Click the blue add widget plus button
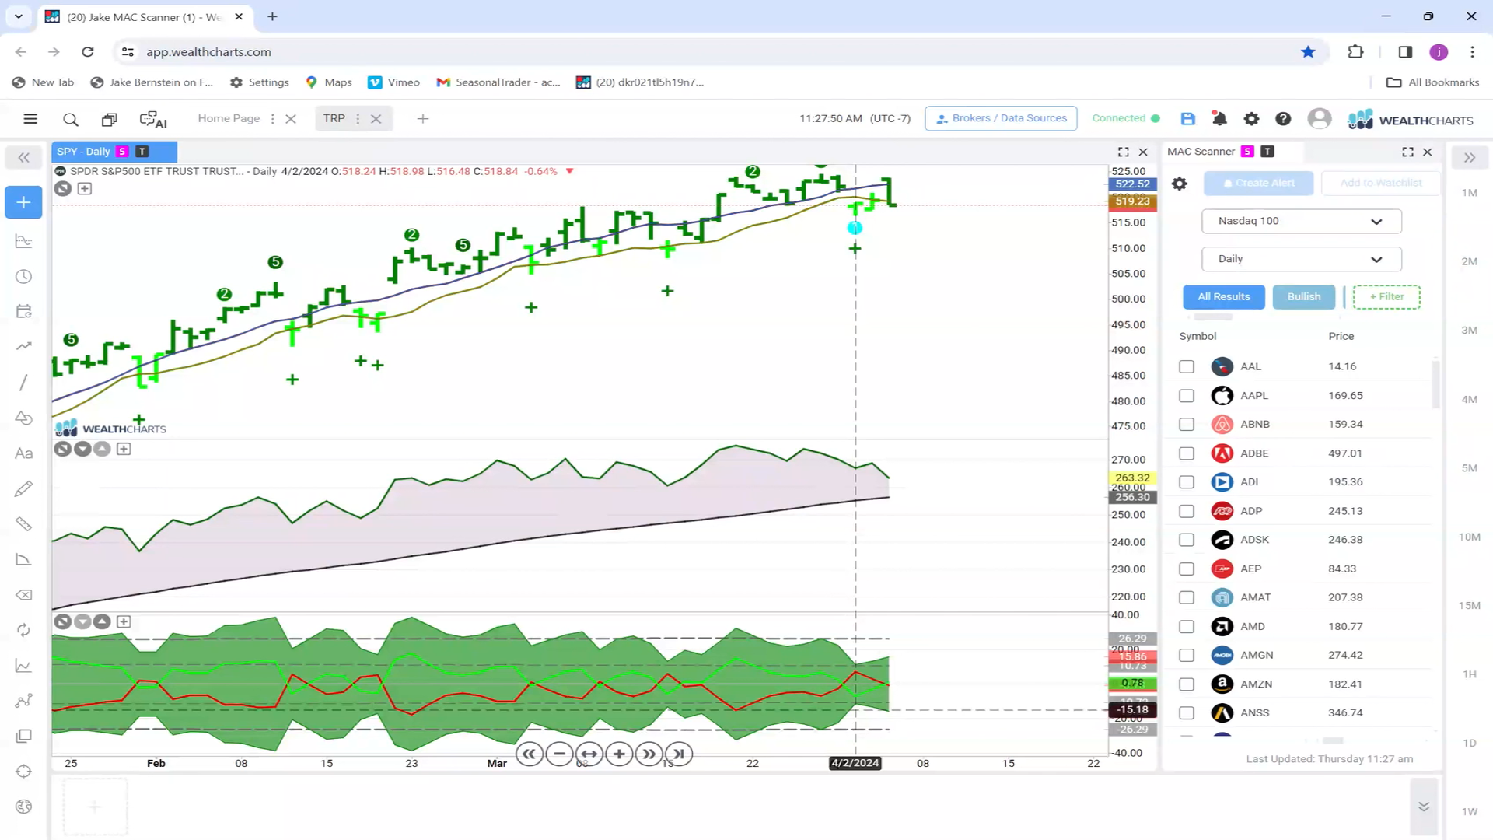Viewport: 1493px width, 840px height. click(23, 202)
